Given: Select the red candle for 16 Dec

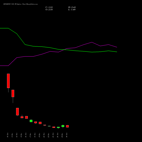Looking at the screenshot, I should coord(26,117).
